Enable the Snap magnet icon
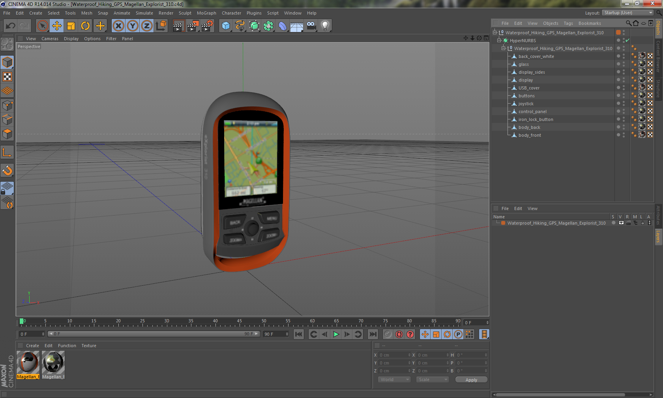Image resolution: width=663 pixels, height=398 pixels. point(7,170)
